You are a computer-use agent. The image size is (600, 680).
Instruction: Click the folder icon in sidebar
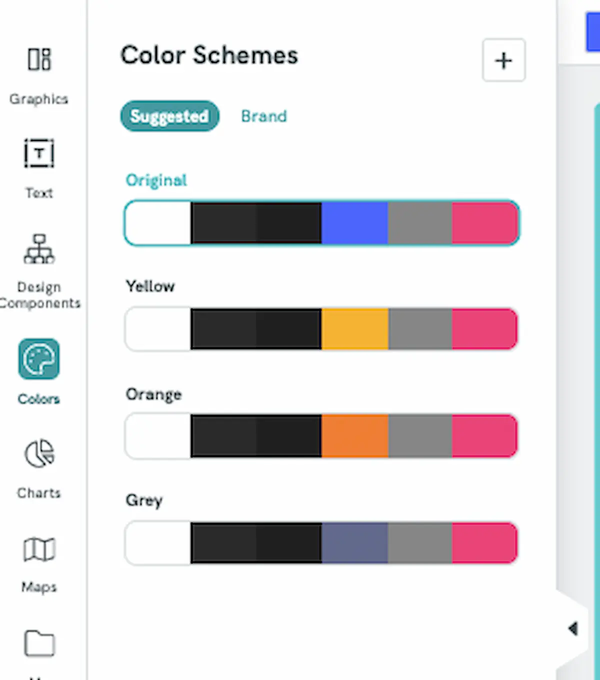point(39,643)
